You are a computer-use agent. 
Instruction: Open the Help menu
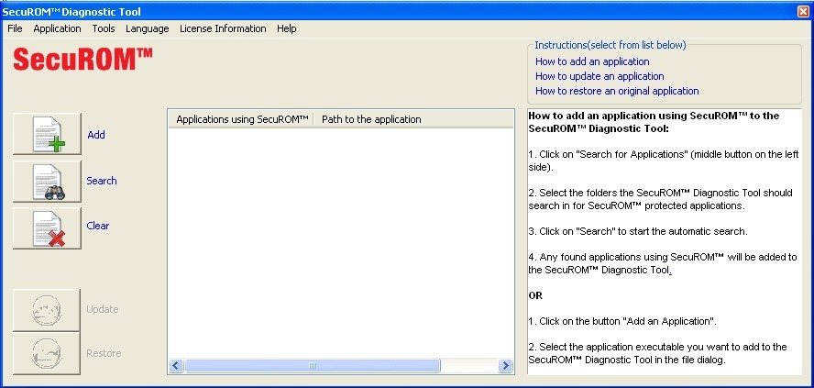coord(287,28)
